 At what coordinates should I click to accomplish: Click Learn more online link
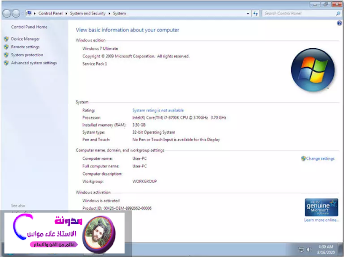point(321,220)
